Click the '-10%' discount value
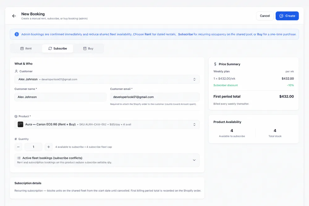309x206 pixels. click(x=290, y=85)
